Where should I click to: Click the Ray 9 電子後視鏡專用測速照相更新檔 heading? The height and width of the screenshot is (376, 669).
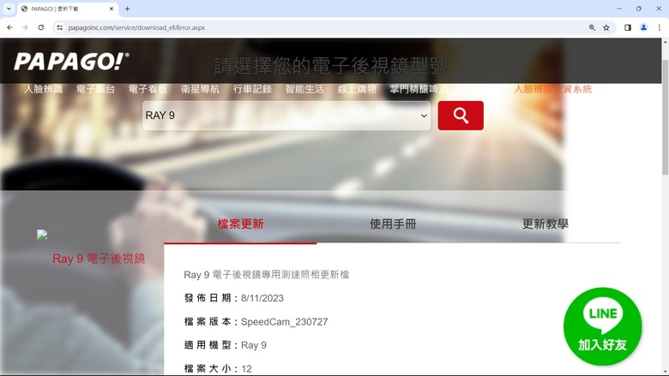tap(266, 275)
